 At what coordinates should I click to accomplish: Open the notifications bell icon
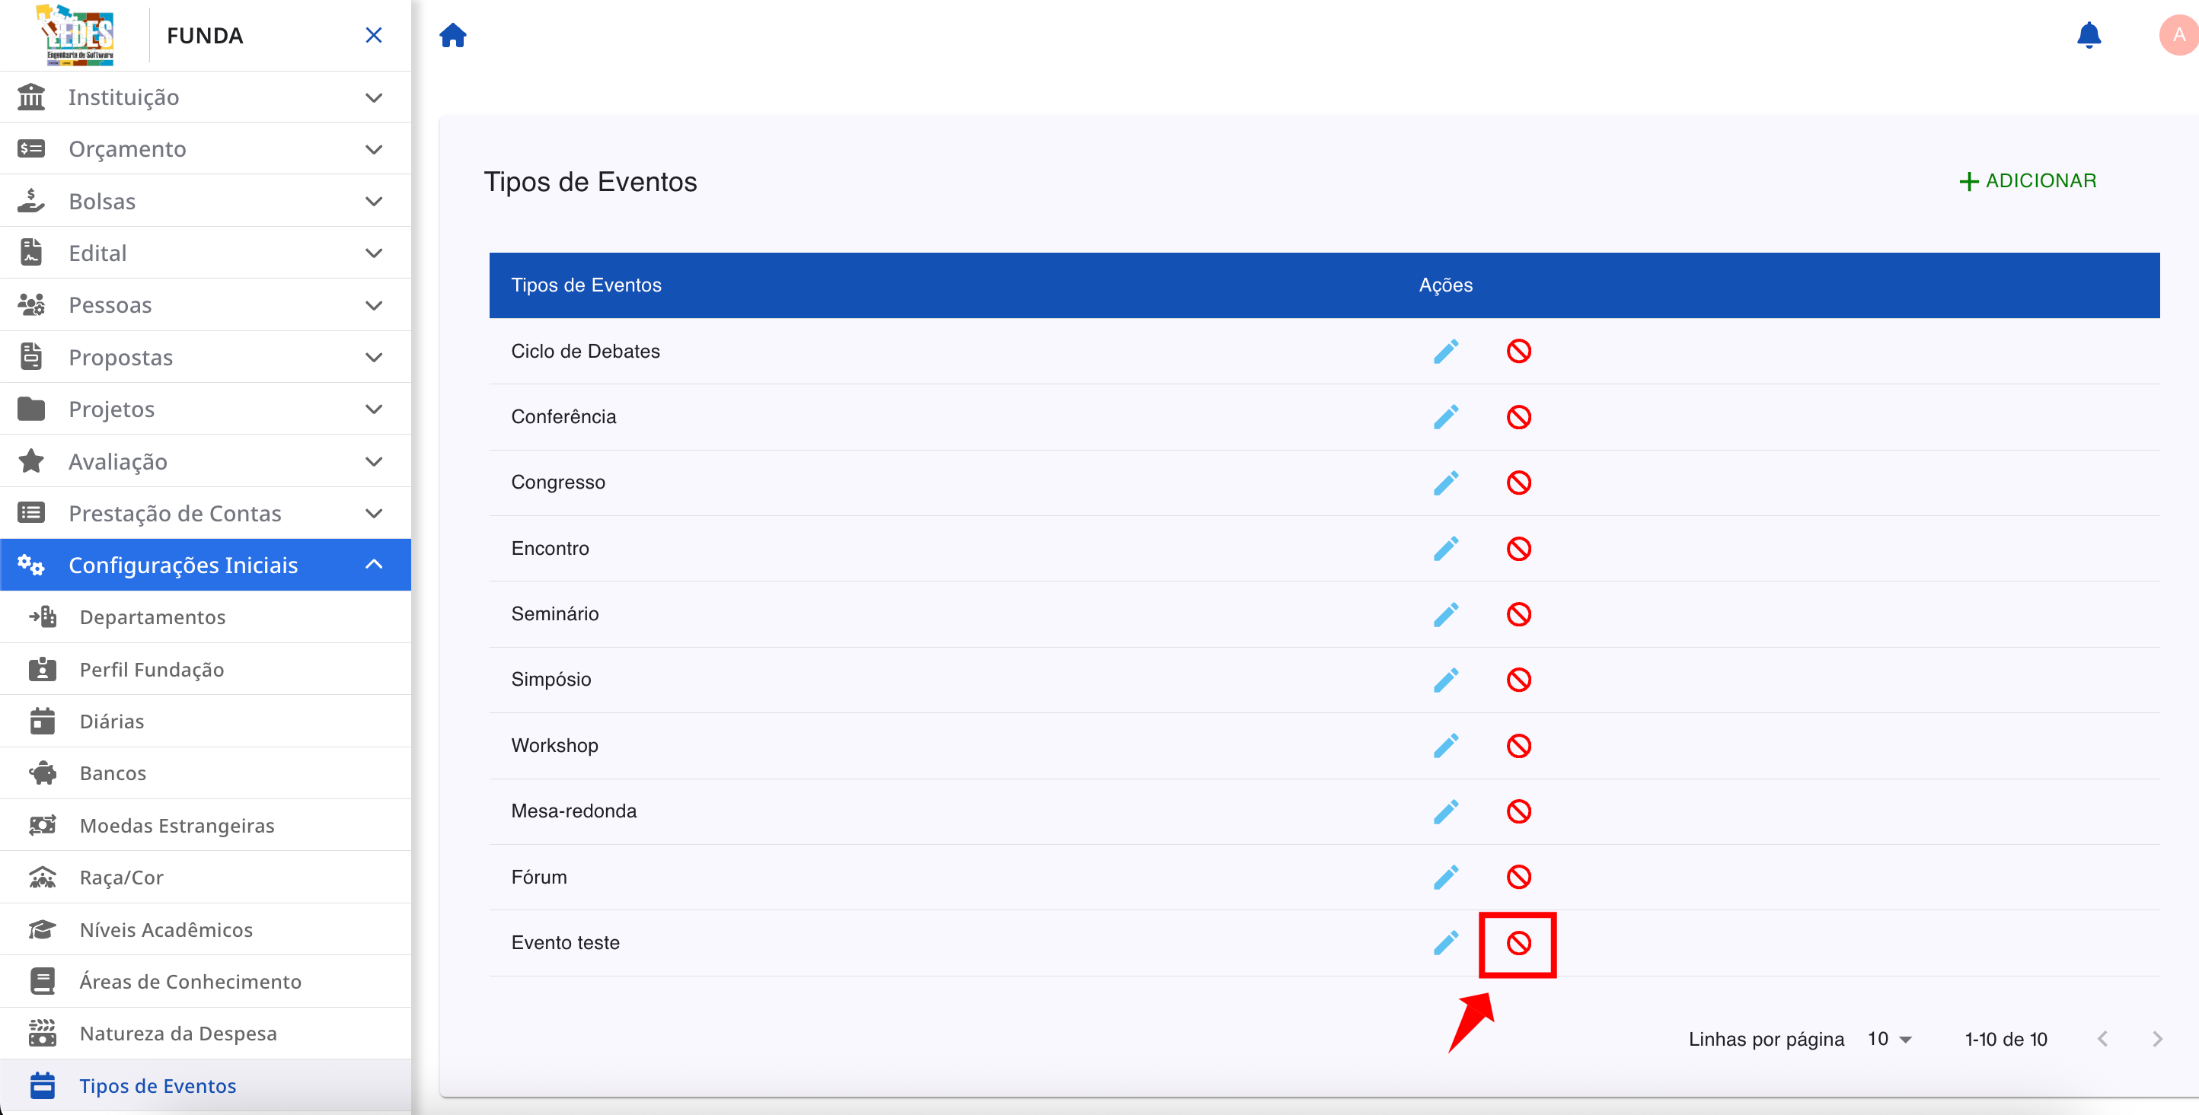point(2089,35)
